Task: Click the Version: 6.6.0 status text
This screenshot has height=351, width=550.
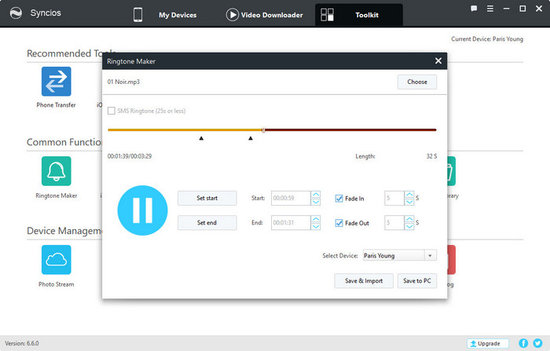Action: (22, 343)
